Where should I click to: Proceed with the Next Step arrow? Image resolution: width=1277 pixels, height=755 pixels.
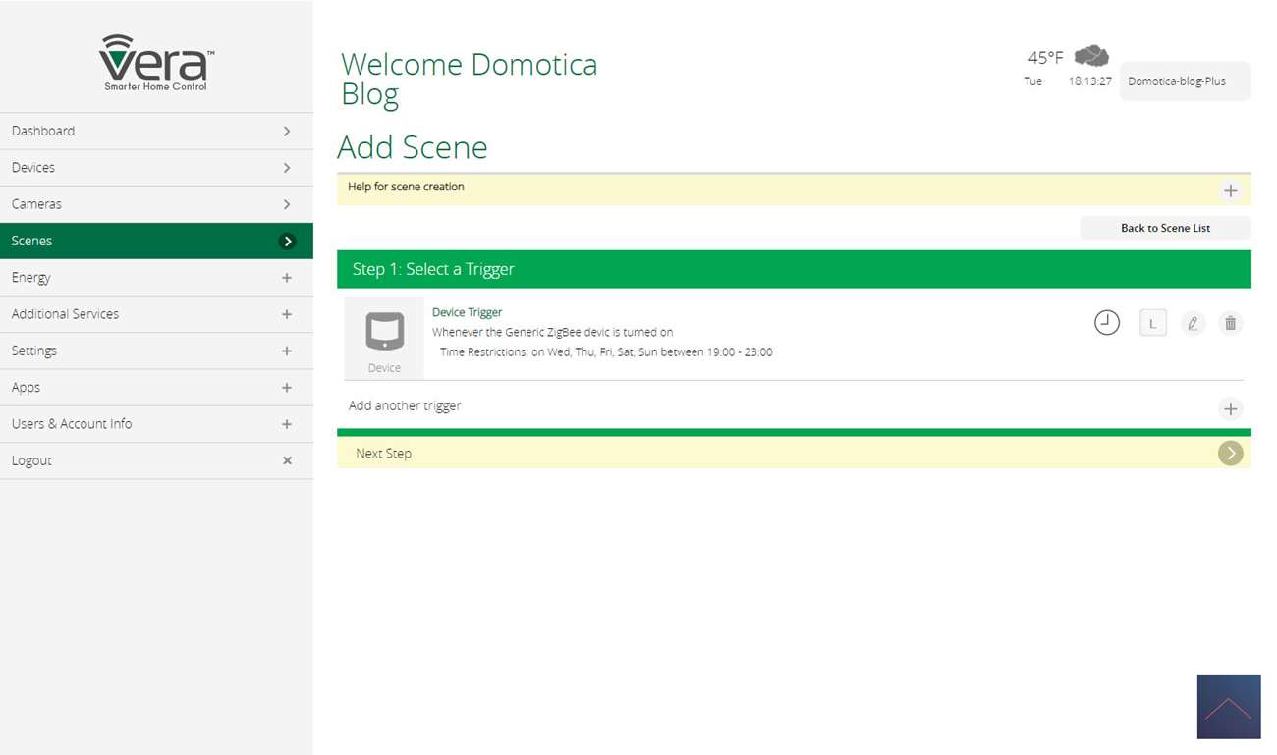pyautogui.click(x=1230, y=453)
